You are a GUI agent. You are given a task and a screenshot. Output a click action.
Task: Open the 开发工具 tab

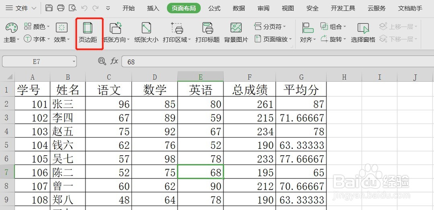(343, 8)
